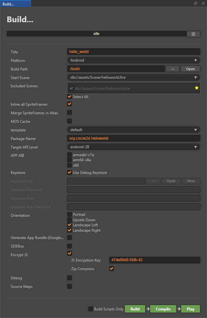Toggle Use Debug Keystore checkbox

(x=69, y=172)
